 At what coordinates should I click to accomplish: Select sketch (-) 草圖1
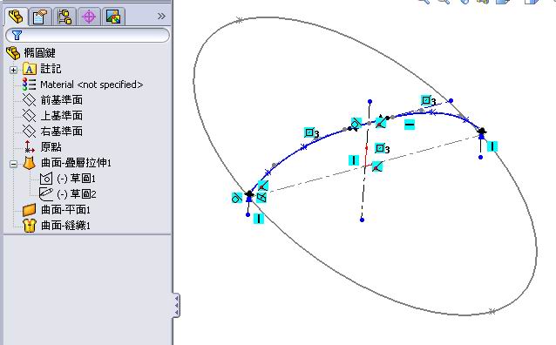[76, 179]
